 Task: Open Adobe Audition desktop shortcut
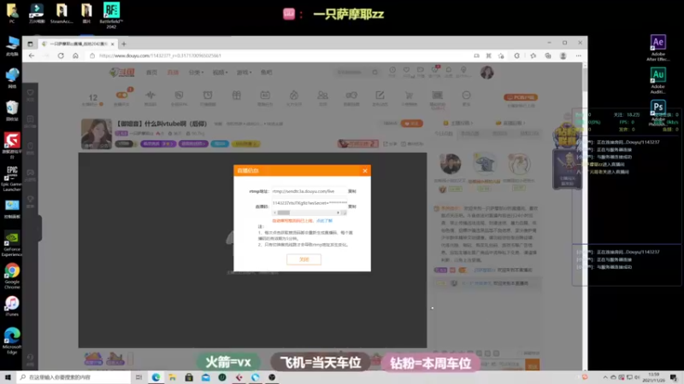(x=657, y=80)
